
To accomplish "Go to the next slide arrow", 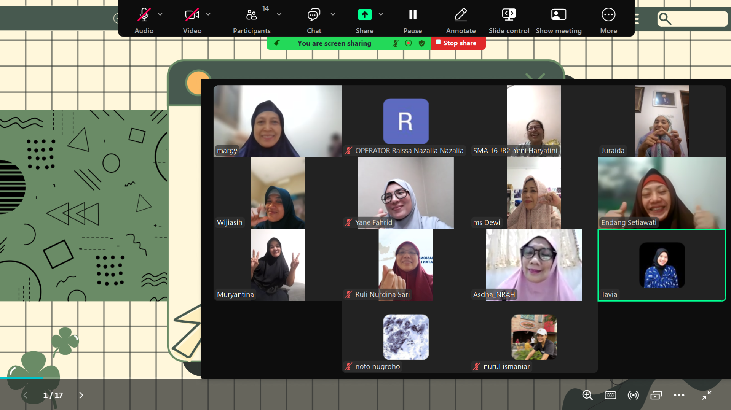I will click(x=81, y=395).
